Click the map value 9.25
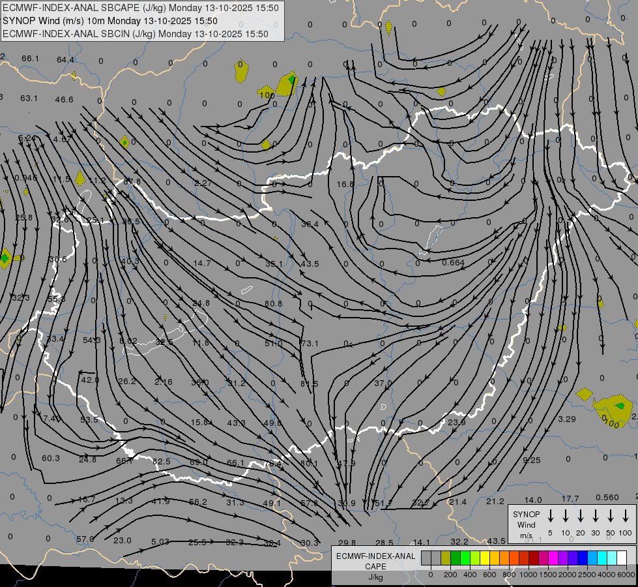This screenshot has width=638, height=587. click(x=531, y=460)
